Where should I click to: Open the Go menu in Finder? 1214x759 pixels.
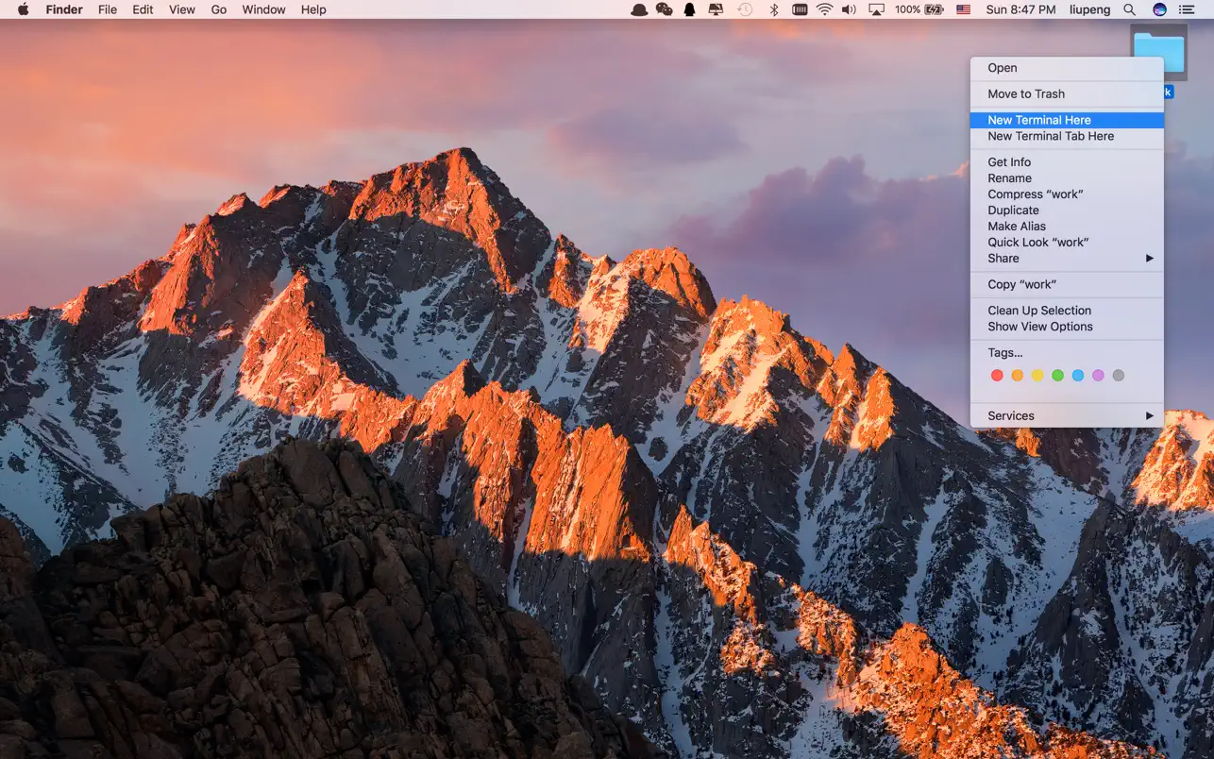[218, 9]
